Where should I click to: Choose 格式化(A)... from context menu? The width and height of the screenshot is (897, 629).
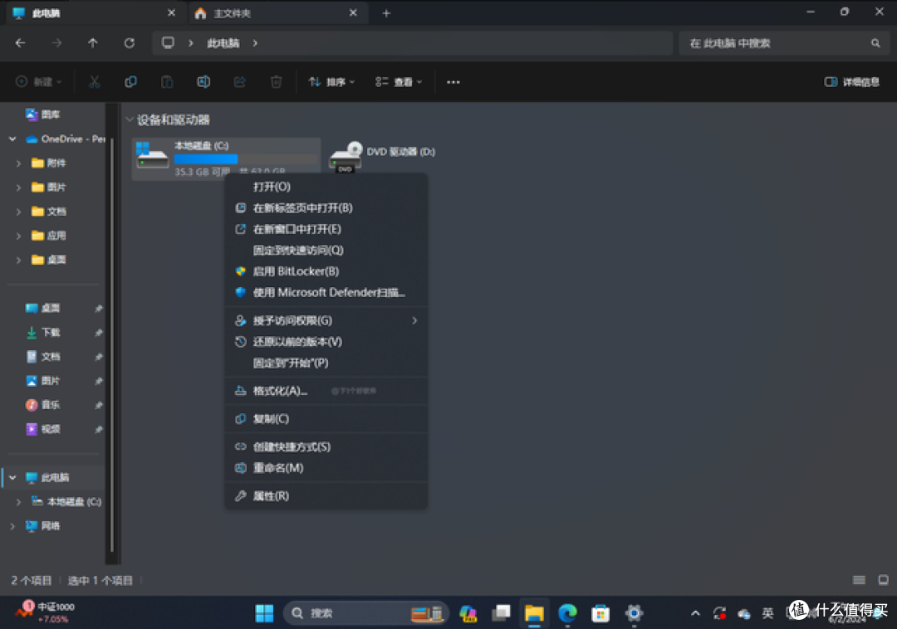pyautogui.click(x=280, y=391)
